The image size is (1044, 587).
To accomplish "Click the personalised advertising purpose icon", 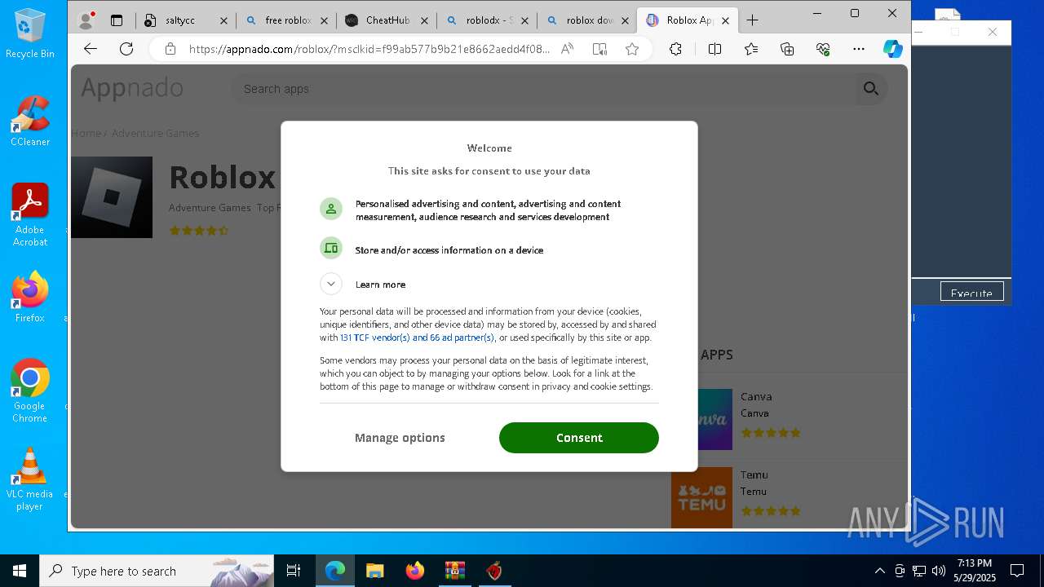I will [x=330, y=210].
